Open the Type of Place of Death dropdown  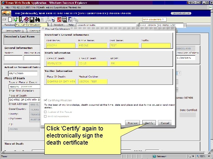(x=25, y=87)
